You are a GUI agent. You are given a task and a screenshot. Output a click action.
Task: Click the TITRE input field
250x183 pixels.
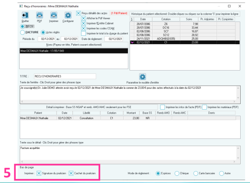point(65,76)
